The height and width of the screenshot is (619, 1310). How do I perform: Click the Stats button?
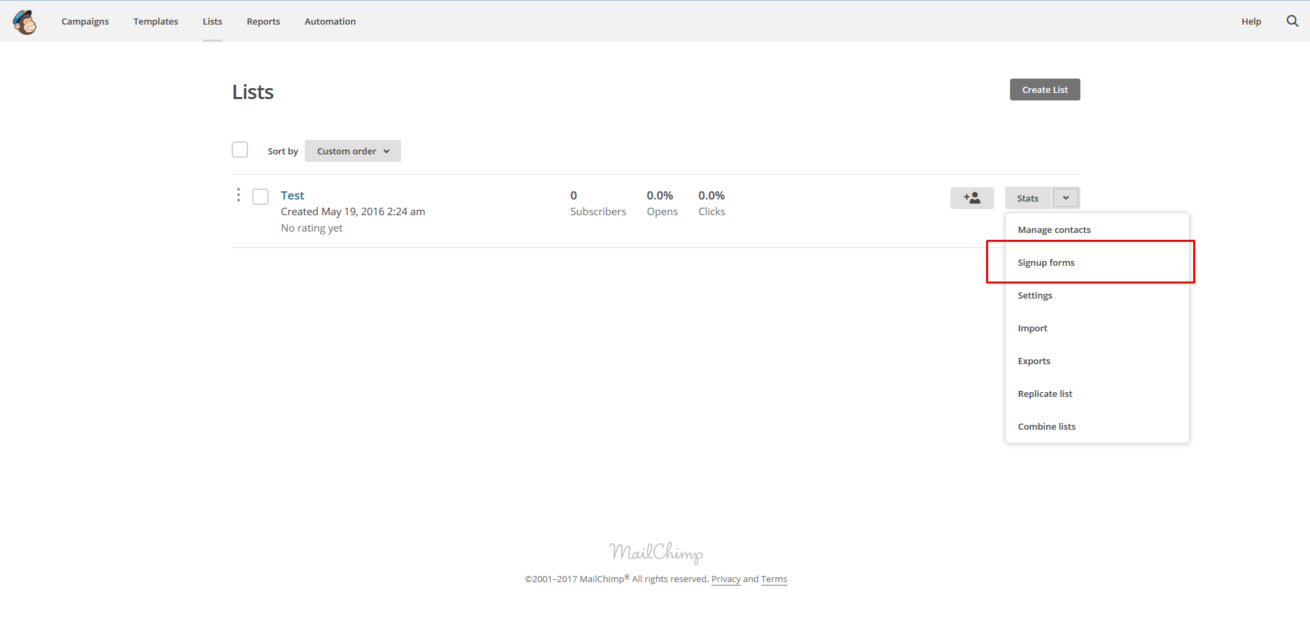[1027, 197]
